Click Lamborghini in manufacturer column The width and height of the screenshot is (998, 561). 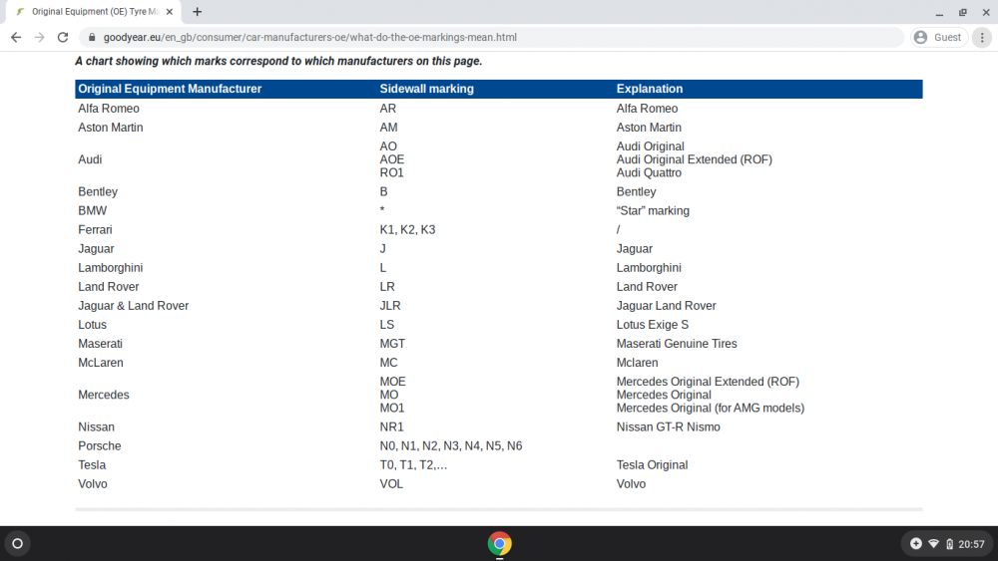[x=111, y=268]
